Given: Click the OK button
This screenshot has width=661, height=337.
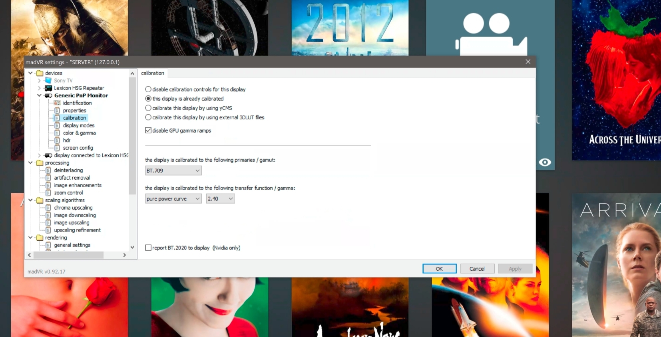Looking at the screenshot, I should point(439,269).
